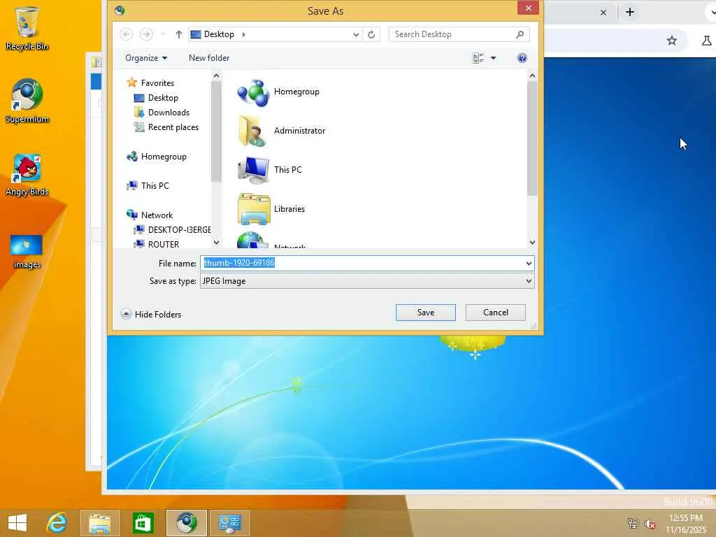Open File Explorer from taskbar
Image resolution: width=716 pixels, height=537 pixels.
point(99,523)
